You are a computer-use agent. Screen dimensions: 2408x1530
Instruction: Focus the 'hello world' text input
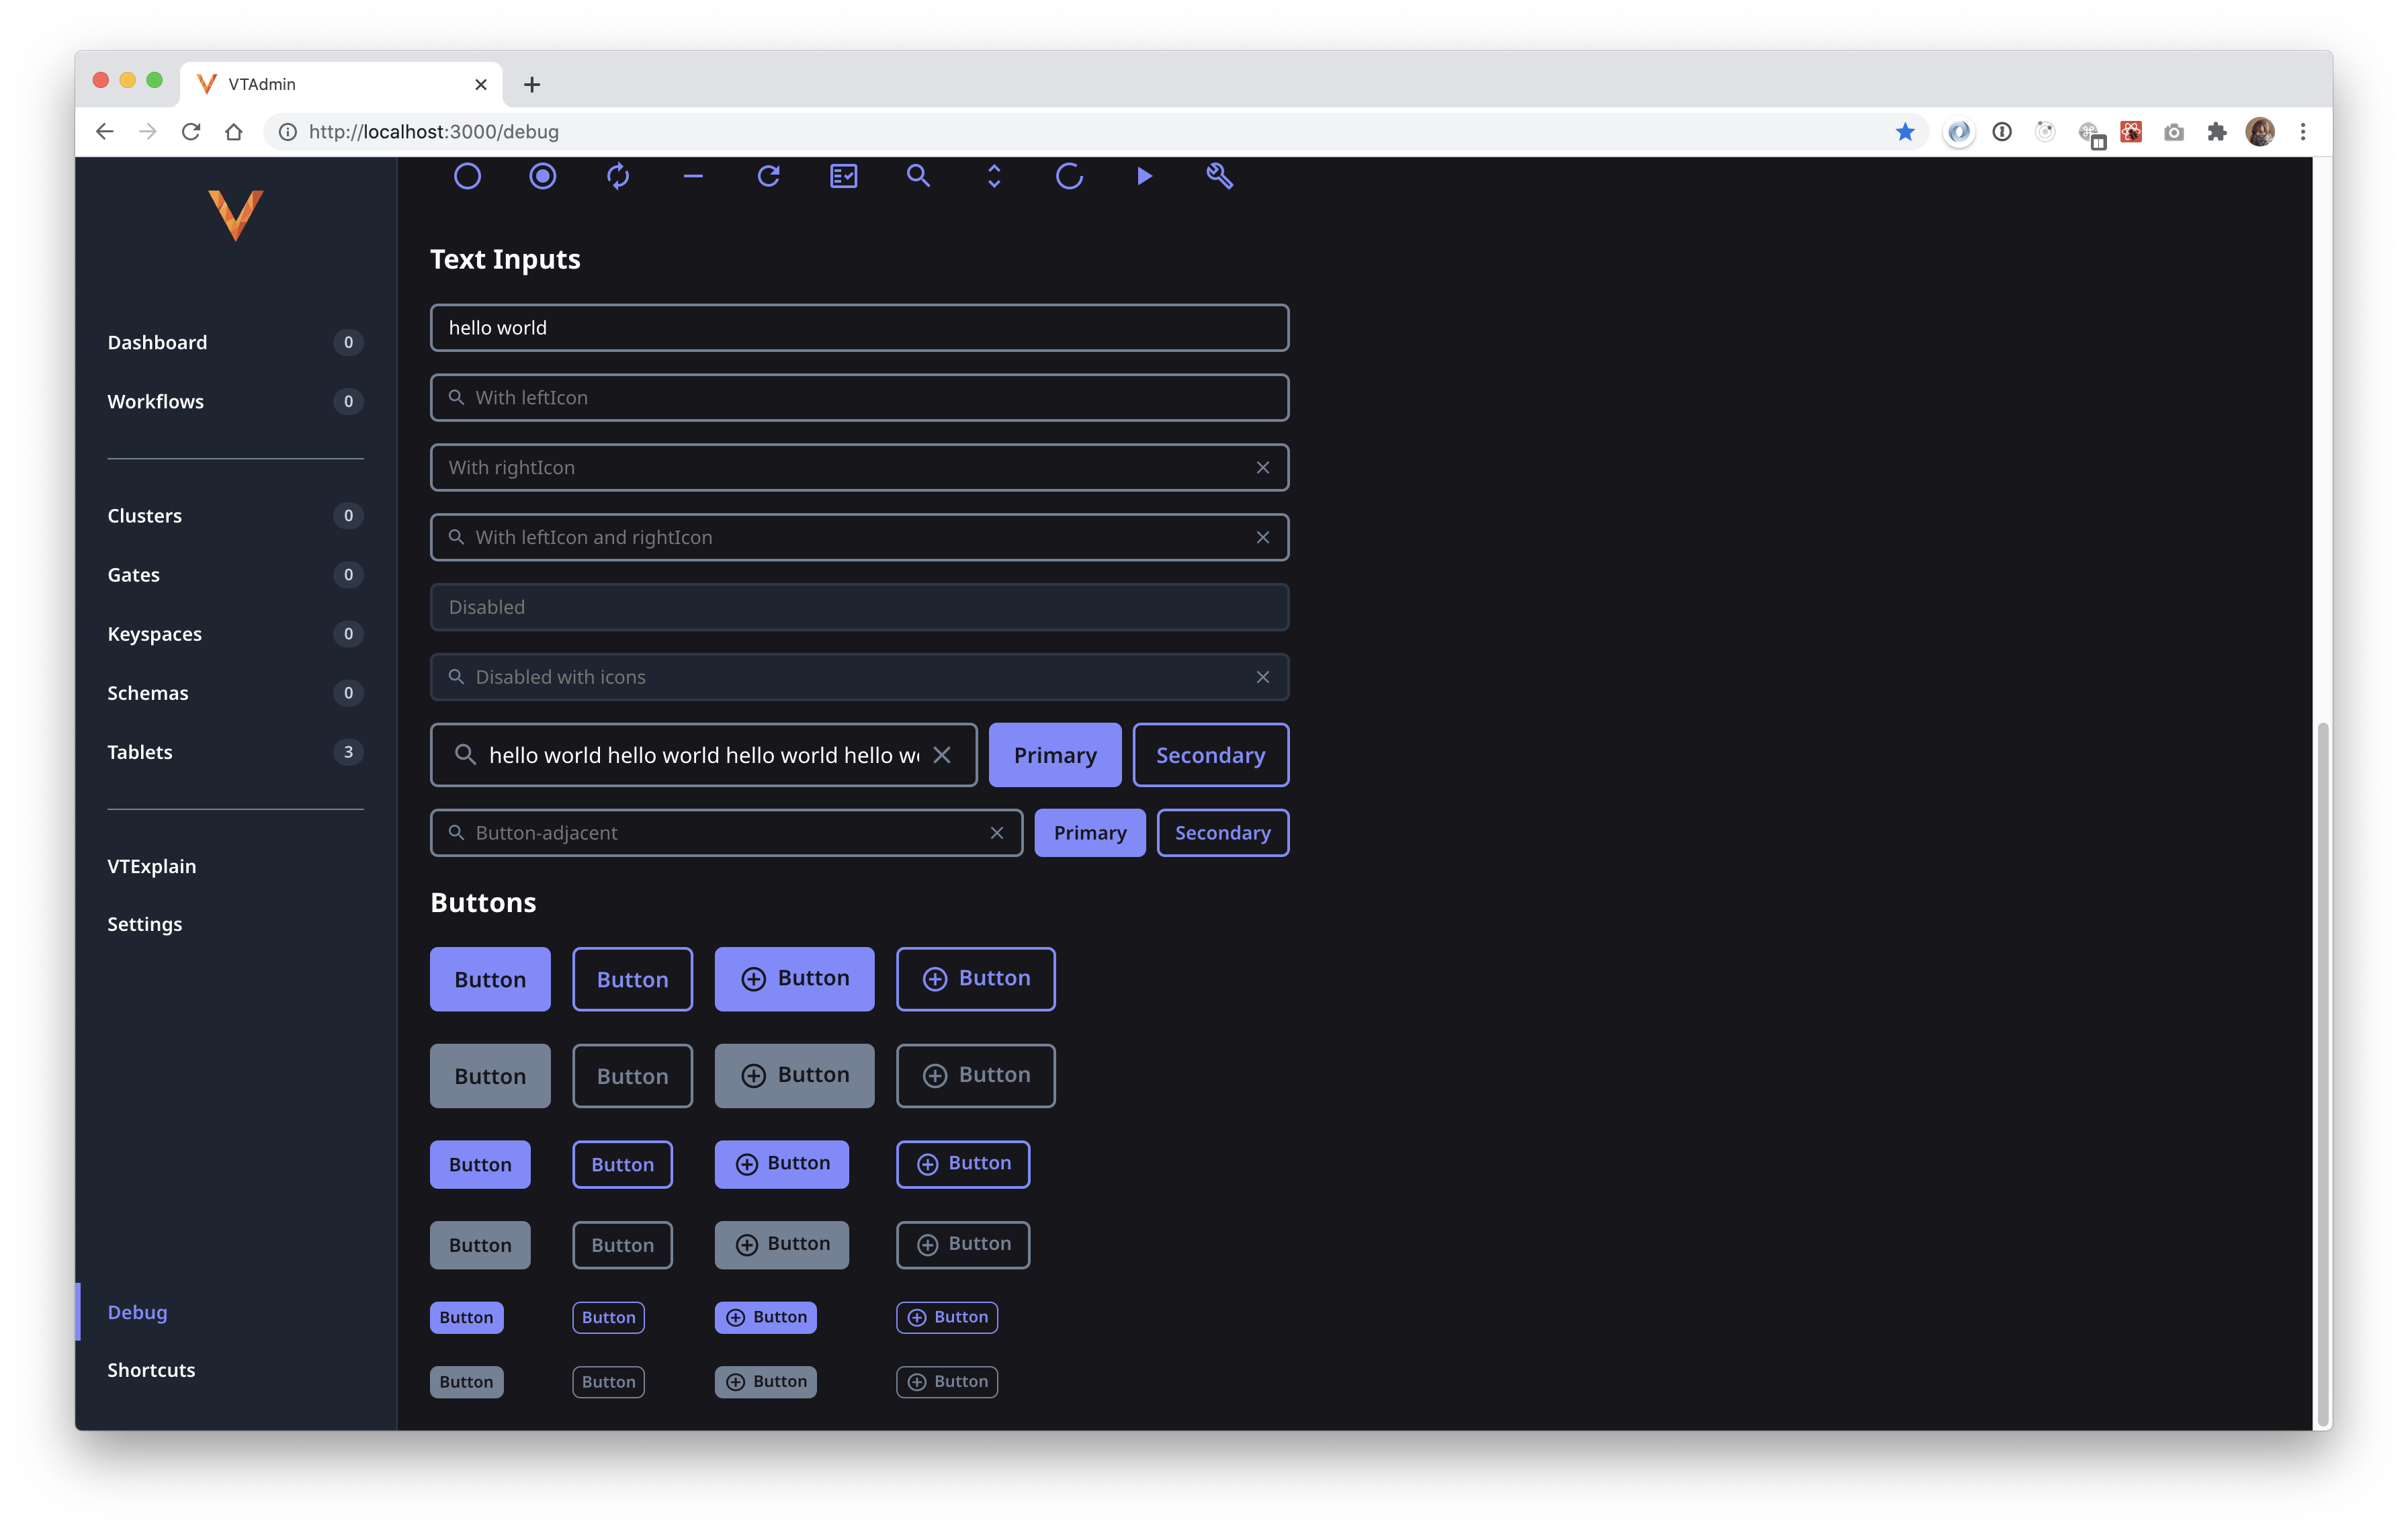click(859, 328)
